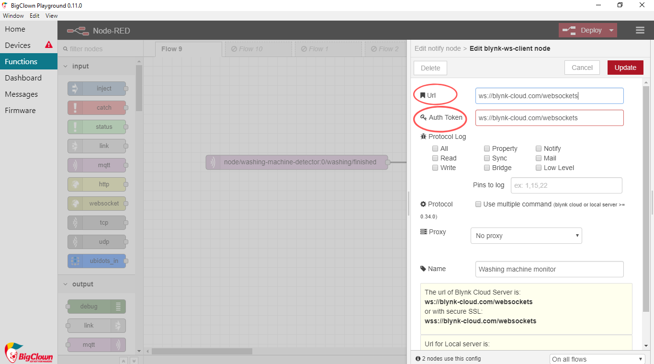Open the Node-RED hamburger menu
Image resolution: width=654 pixels, height=364 pixels.
(640, 30)
